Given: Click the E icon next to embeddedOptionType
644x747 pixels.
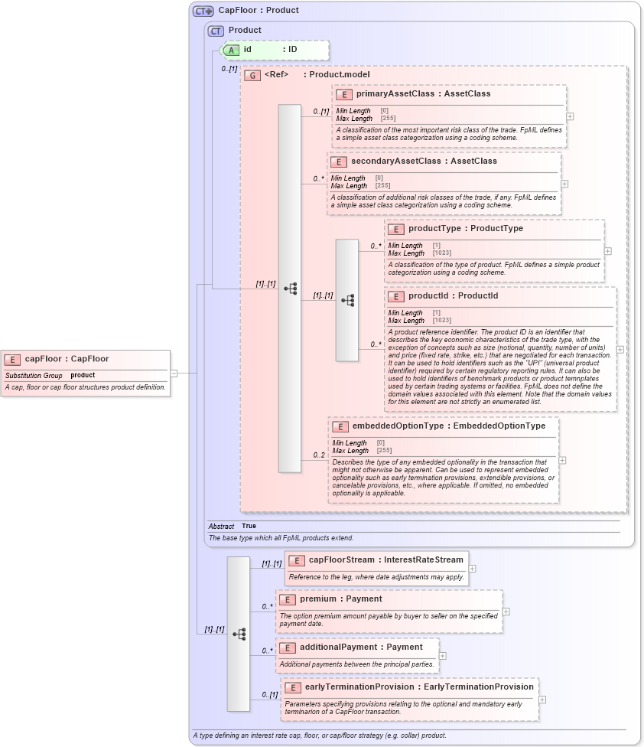Looking at the screenshot, I should click(342, 425).
